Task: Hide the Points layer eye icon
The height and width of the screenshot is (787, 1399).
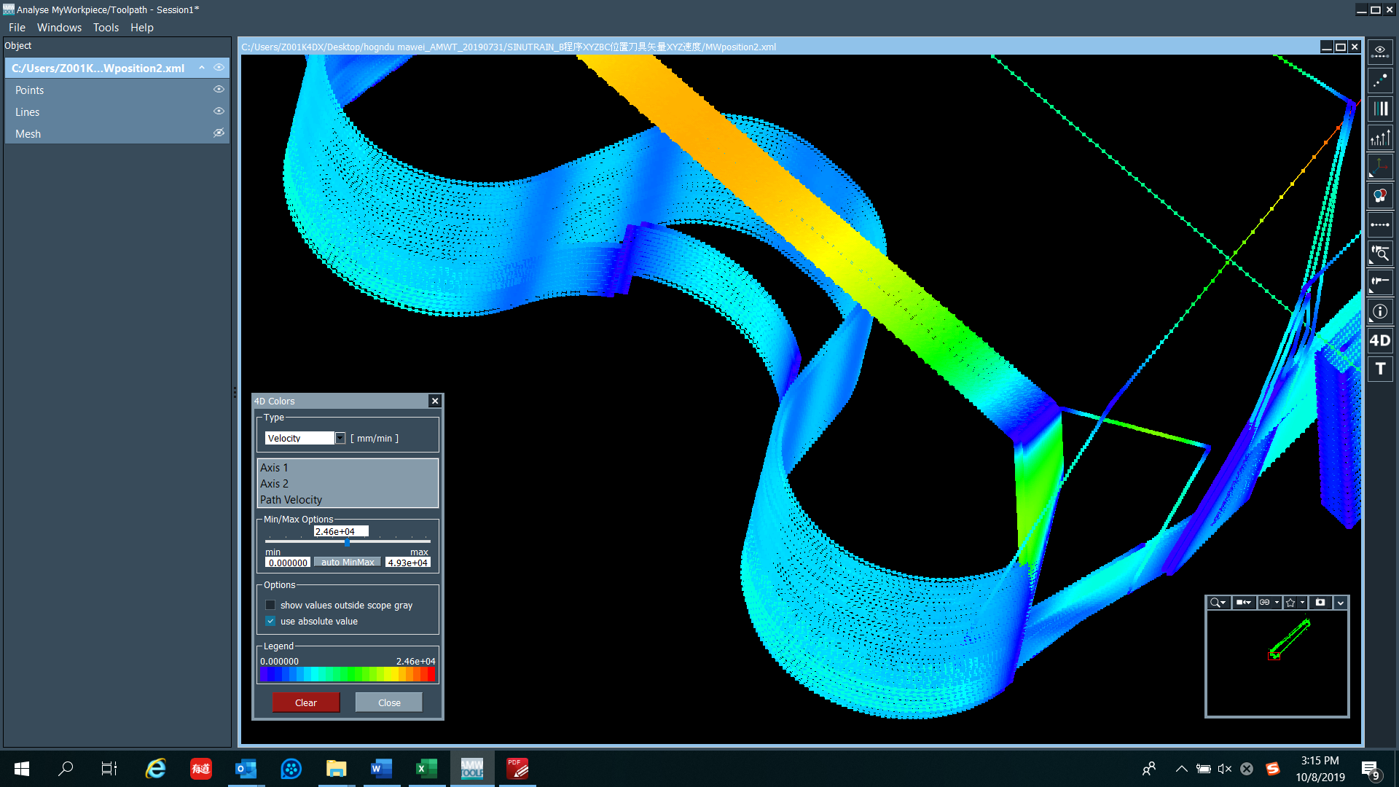Action: click(x=218, y=90)
